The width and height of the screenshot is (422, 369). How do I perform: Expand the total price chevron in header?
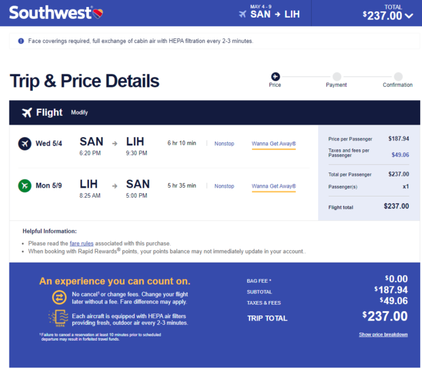click(409, 16)
